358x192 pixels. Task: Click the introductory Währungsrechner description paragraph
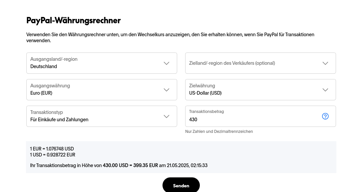coord(170,38)
